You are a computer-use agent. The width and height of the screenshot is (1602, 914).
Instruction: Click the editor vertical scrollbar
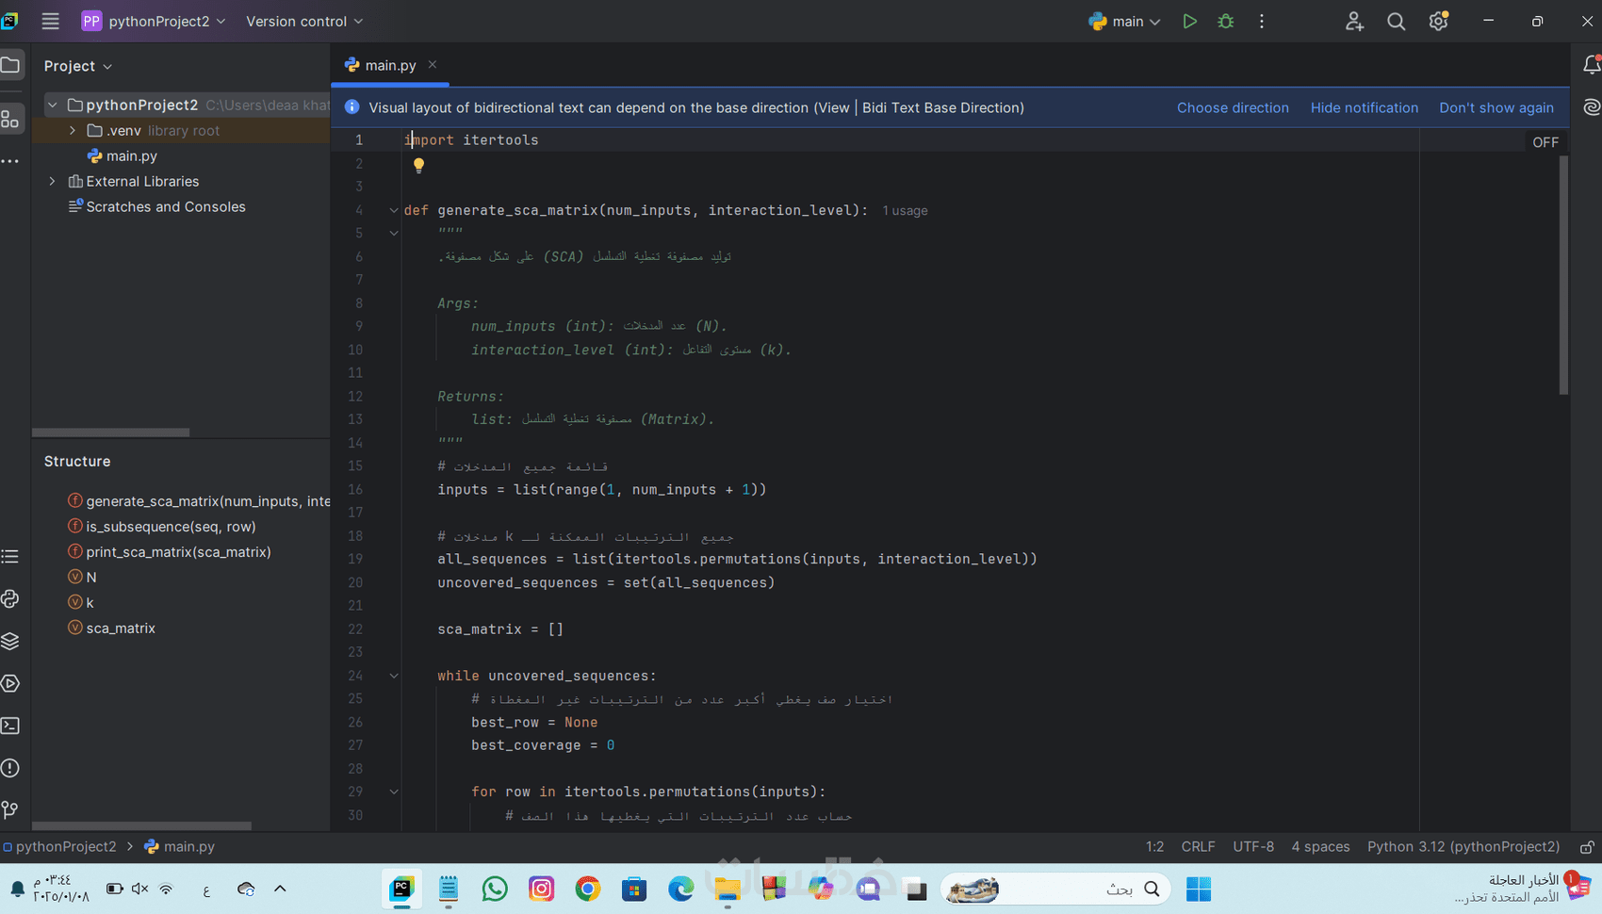pyautogui.click(x=1563, y=275)
